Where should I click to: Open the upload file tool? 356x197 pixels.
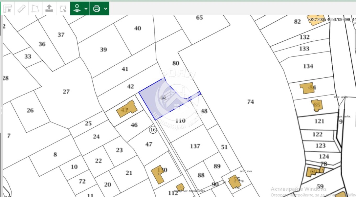click(x=49, y=9)
